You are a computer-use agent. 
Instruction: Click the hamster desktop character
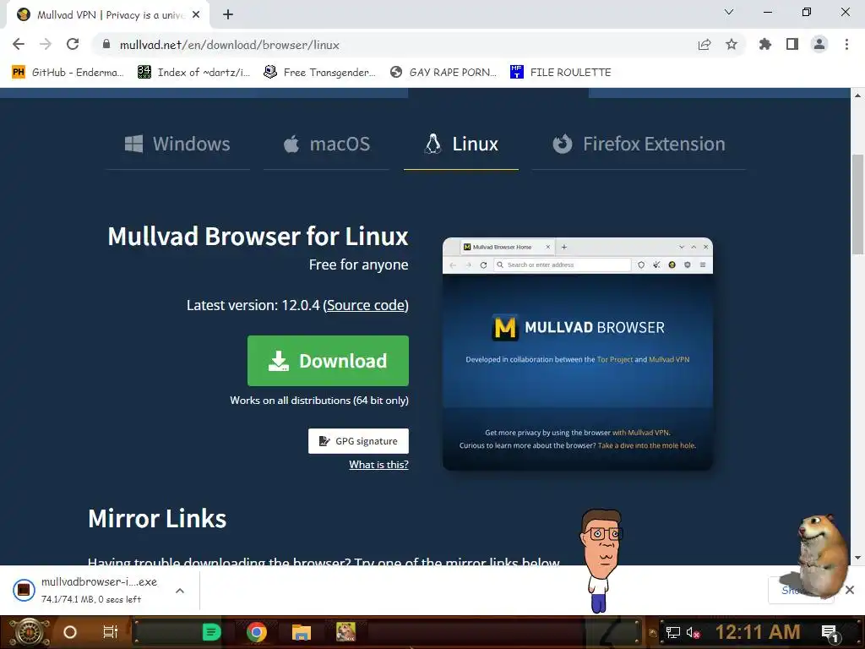[820, 556]
